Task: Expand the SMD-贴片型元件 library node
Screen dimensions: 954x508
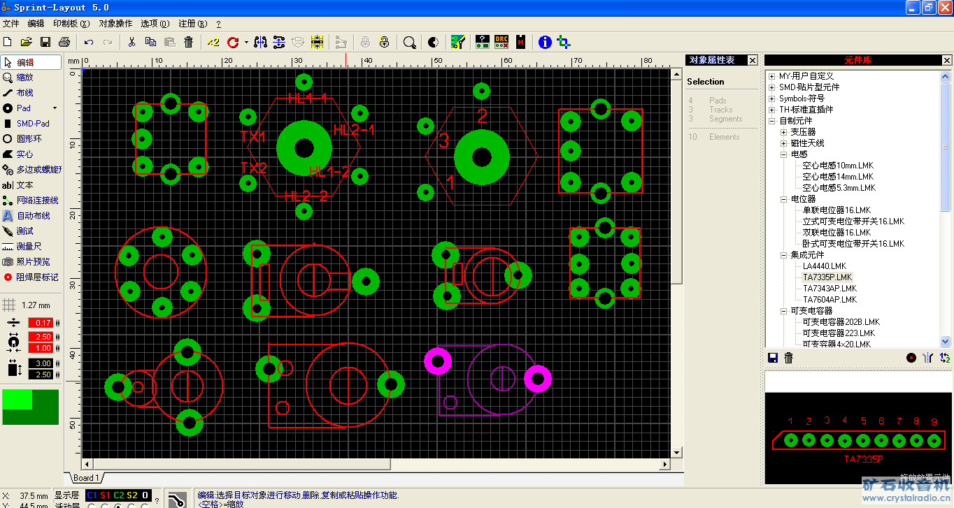Action: pos(771,87)
